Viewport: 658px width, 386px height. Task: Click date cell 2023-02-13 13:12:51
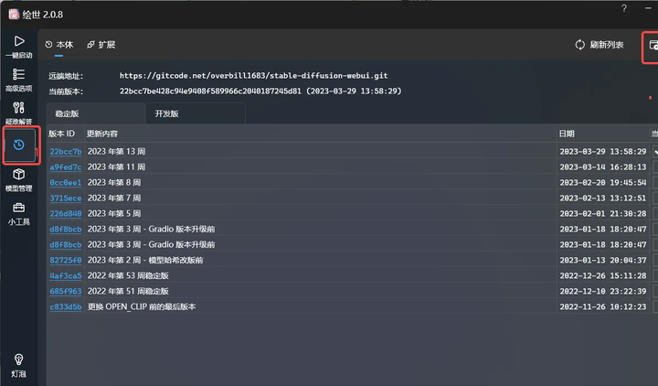point(603,198)
